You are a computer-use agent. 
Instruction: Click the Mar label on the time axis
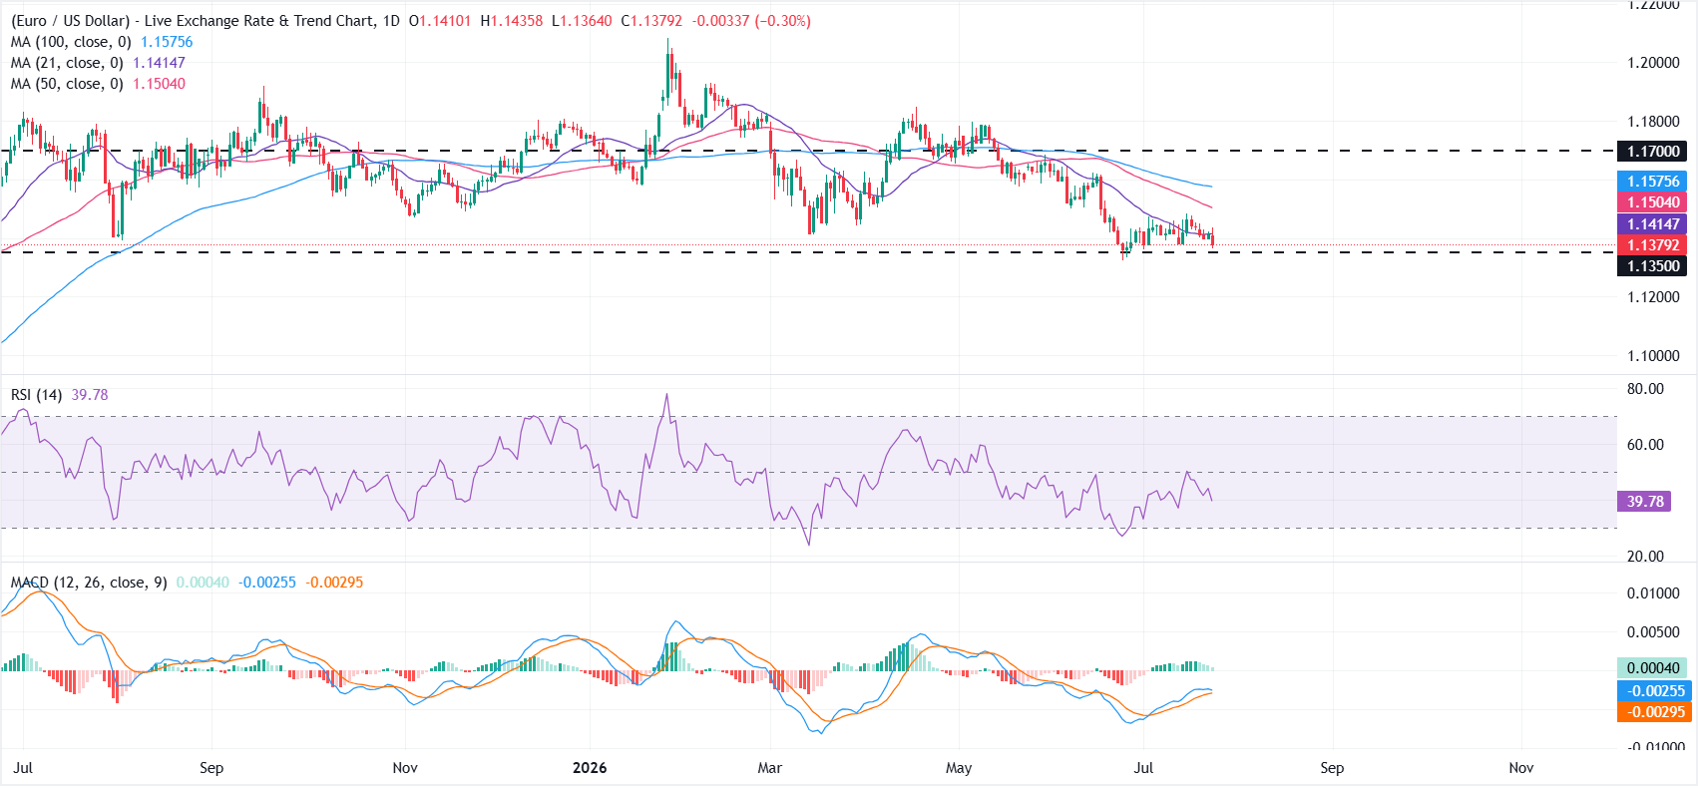[770, 768]
